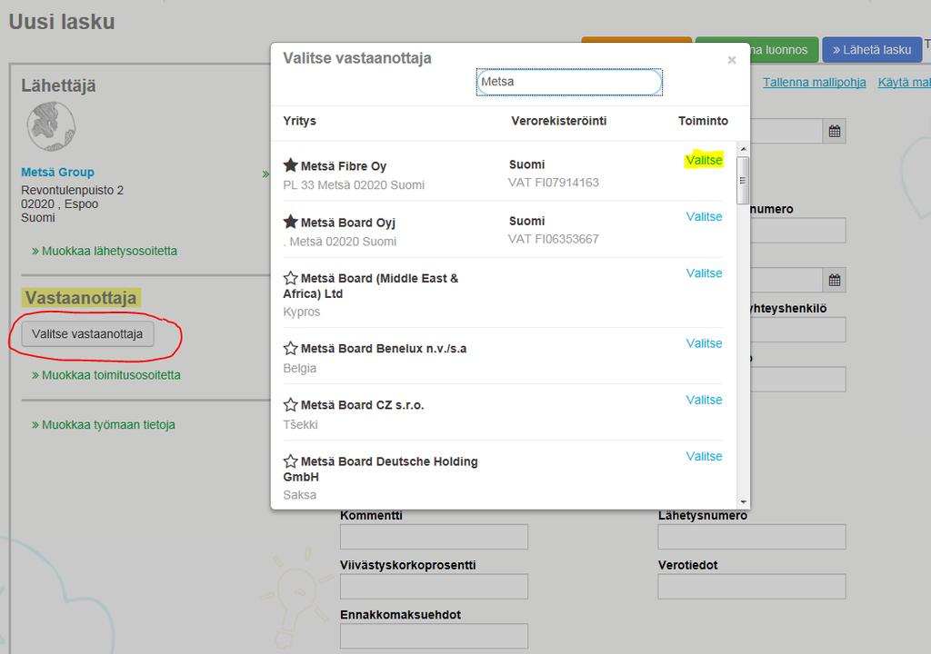Click the Yritys column header
This screenshot has width=931, height=654.
click(x=299, y=121)
